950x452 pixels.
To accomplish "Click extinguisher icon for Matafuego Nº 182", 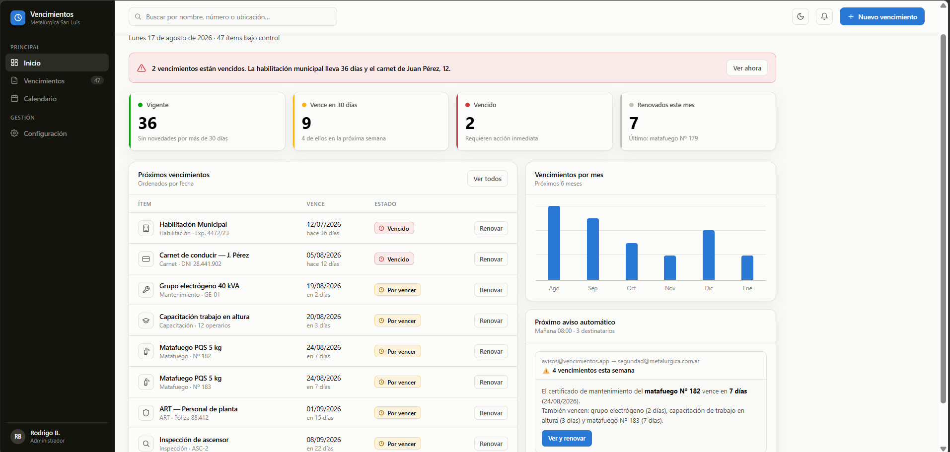I will tap(146, 351).
